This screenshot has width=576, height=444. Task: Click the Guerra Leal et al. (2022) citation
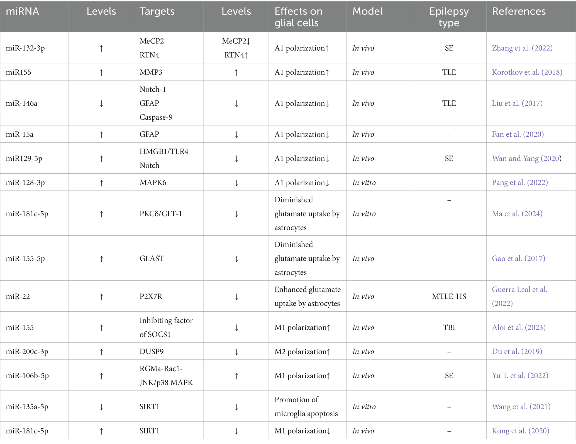(520, 296)
